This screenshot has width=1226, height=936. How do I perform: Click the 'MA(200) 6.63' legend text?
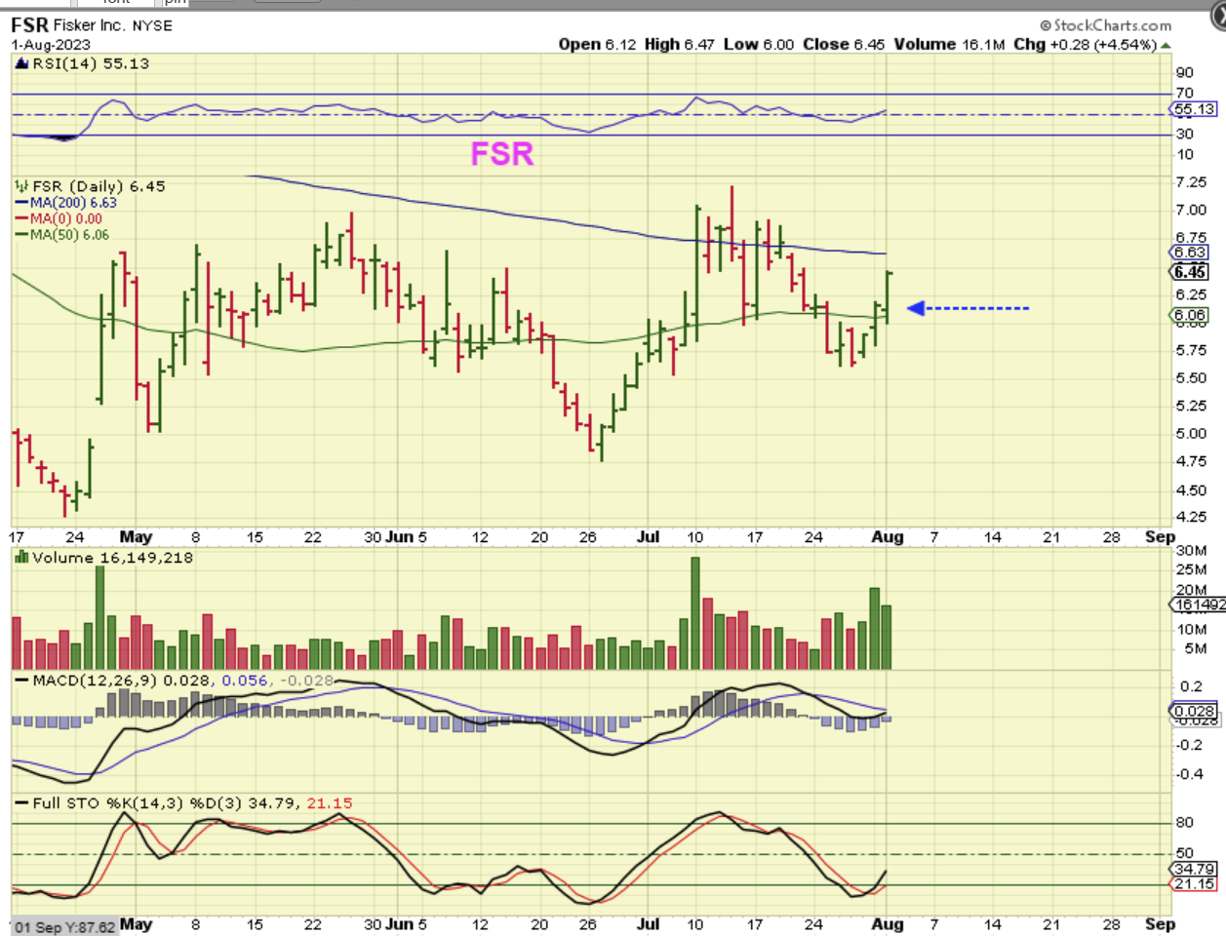click(x=73, y=203)
